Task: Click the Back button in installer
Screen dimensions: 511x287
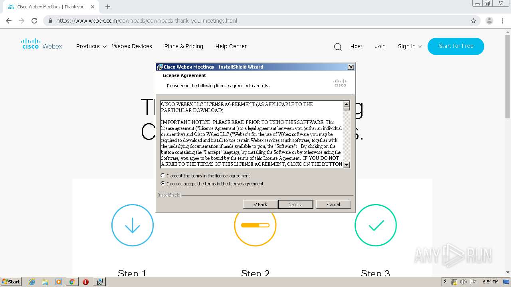Action: click(x=261, y=204)
